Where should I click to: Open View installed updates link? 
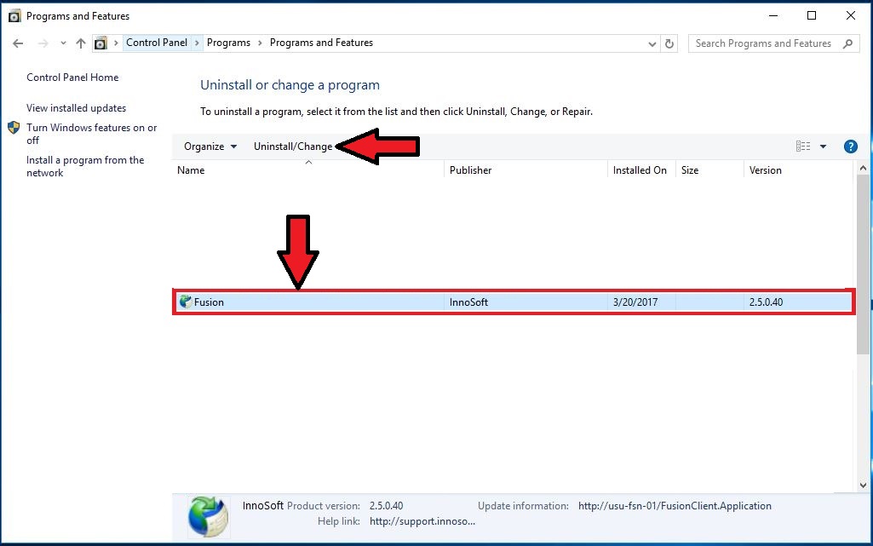point(76,108)
